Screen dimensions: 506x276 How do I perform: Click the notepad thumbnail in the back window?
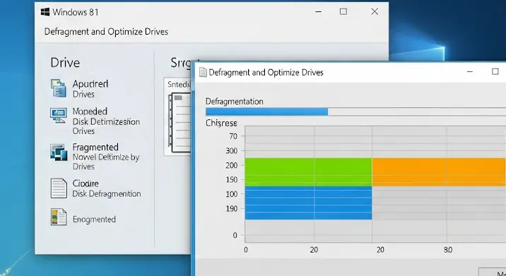coord(180,122)
